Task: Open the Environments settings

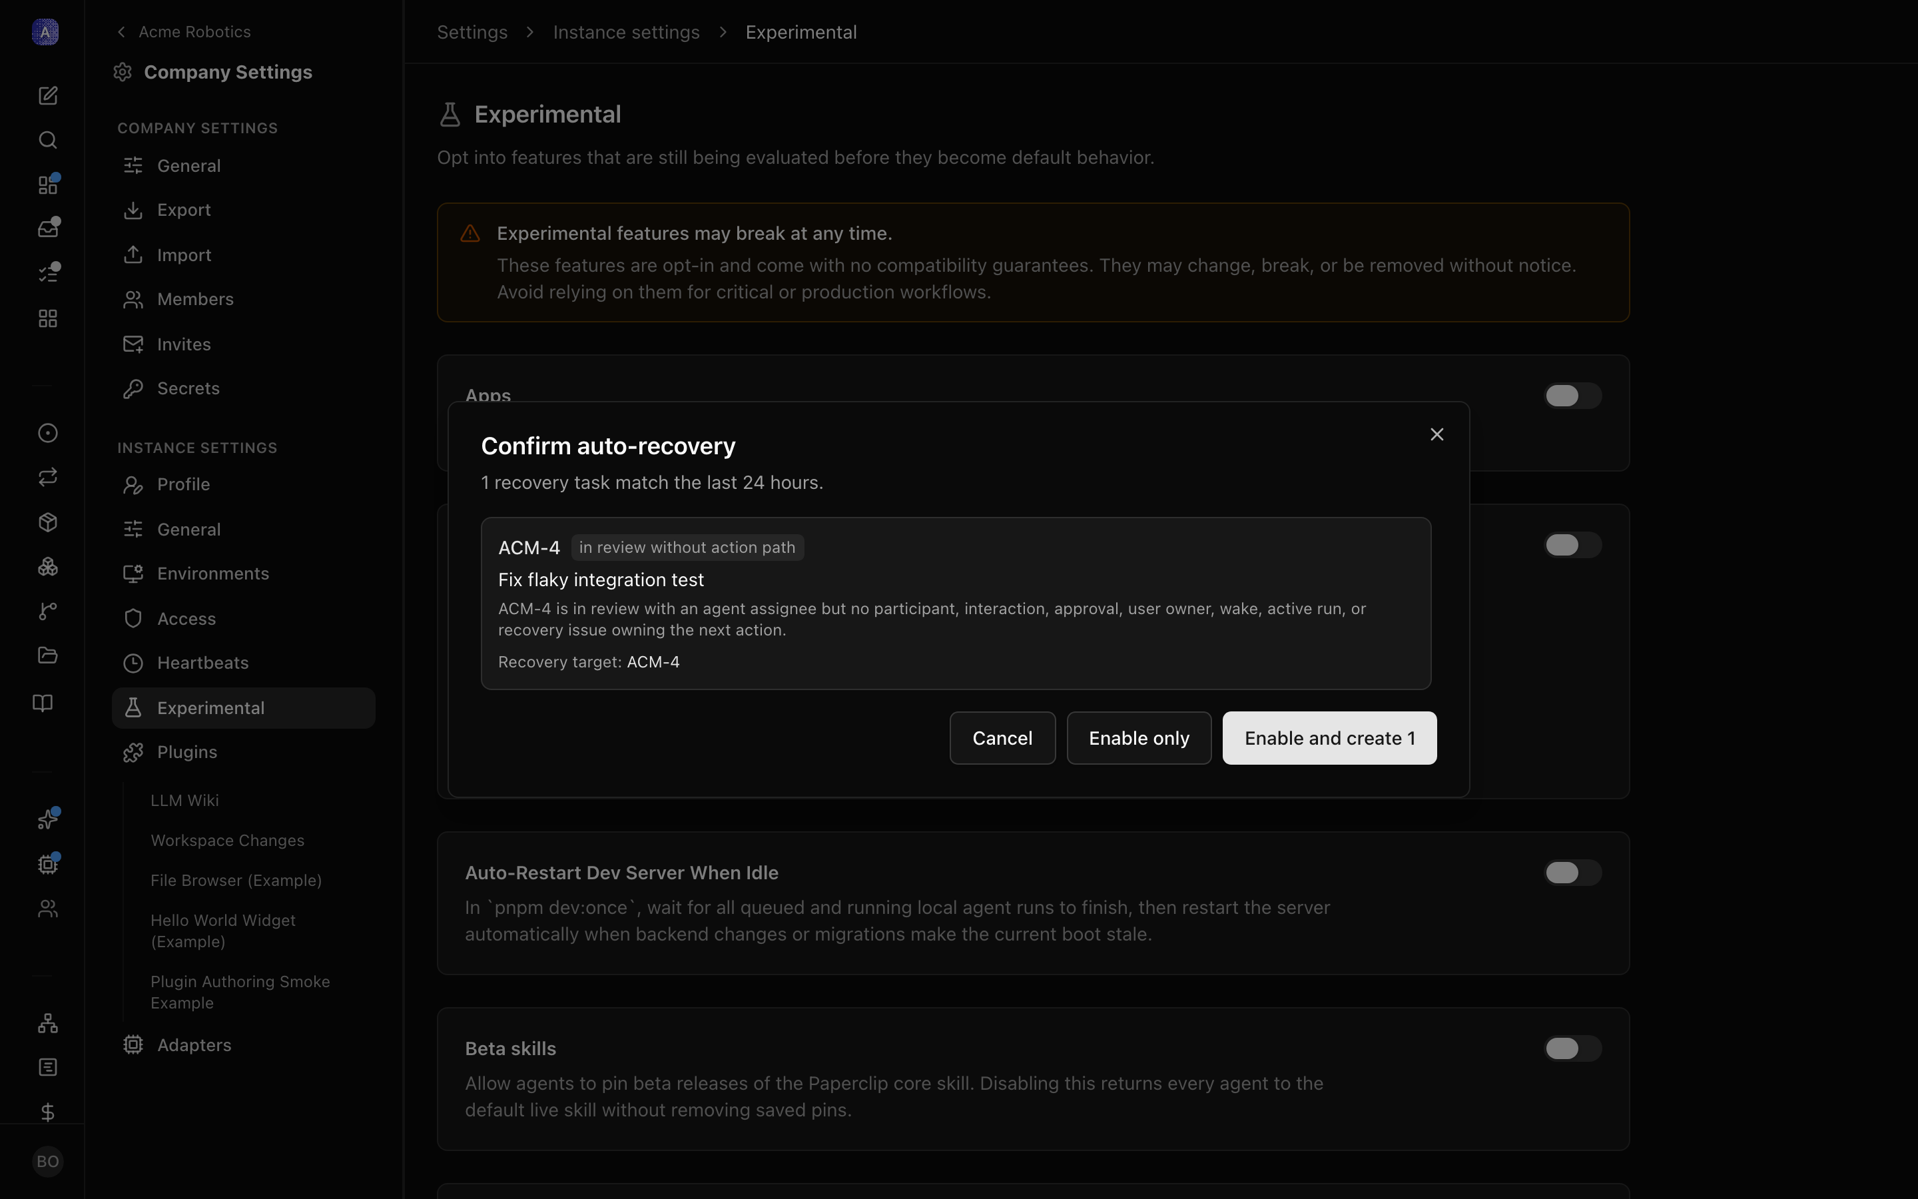Action: [243, 574]
